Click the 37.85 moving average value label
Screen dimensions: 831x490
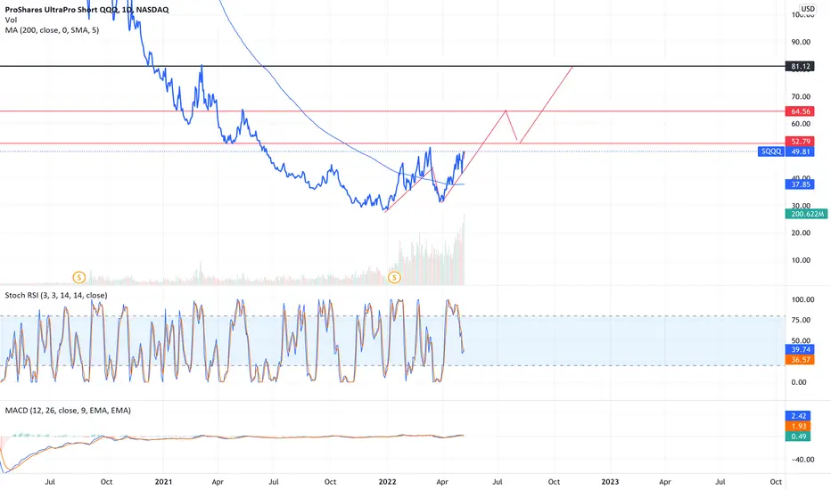(801, 184)
